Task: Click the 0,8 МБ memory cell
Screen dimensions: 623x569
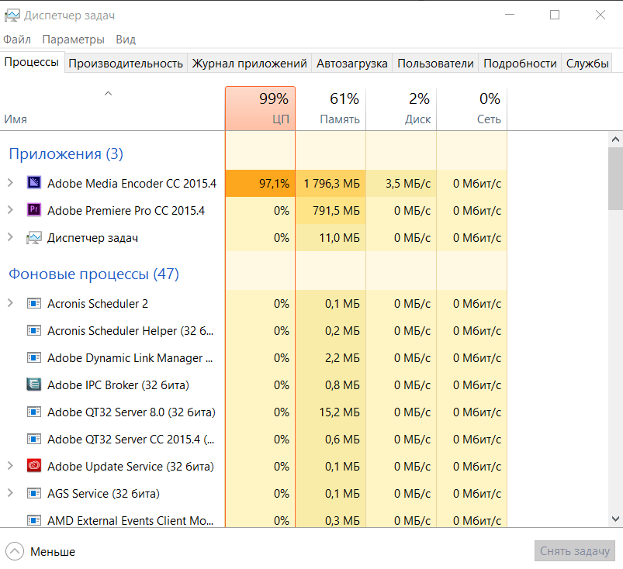Action: (x=331, y=385)
